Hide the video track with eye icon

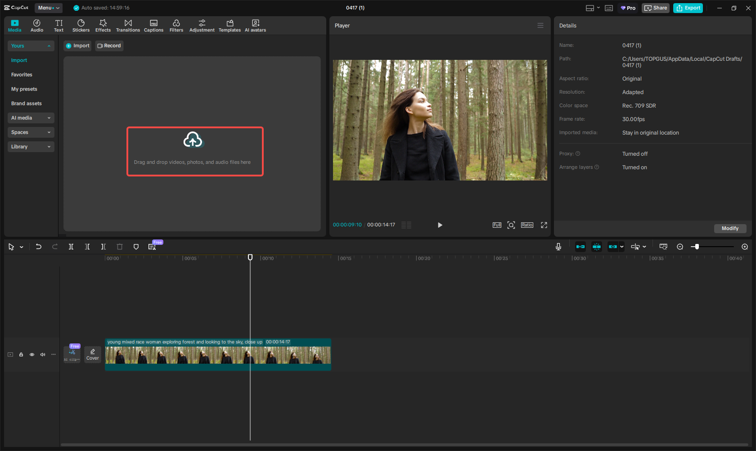(32, 355)
